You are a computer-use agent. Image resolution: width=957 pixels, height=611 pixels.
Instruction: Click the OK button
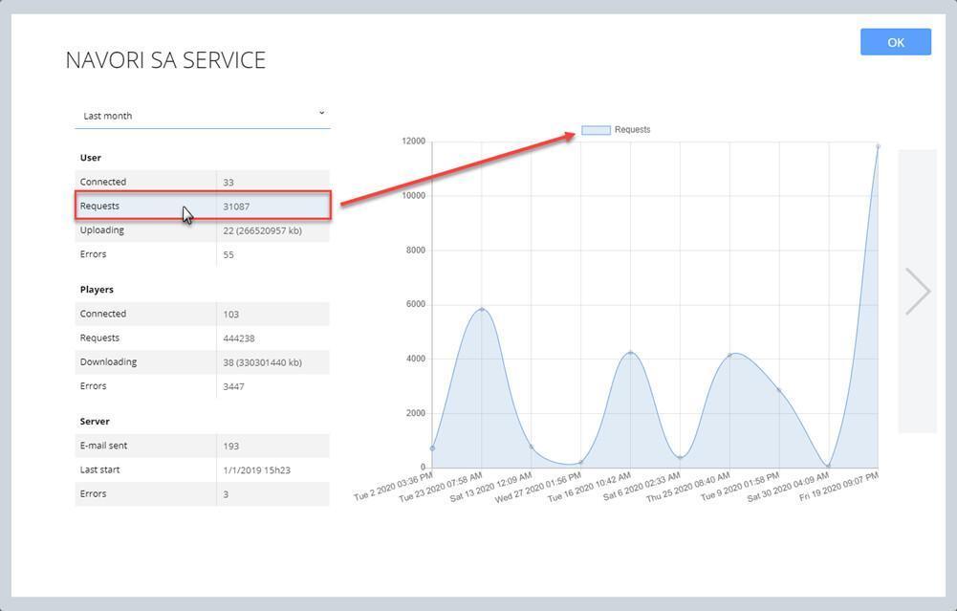pyautogui.click(x=896, y=42)
